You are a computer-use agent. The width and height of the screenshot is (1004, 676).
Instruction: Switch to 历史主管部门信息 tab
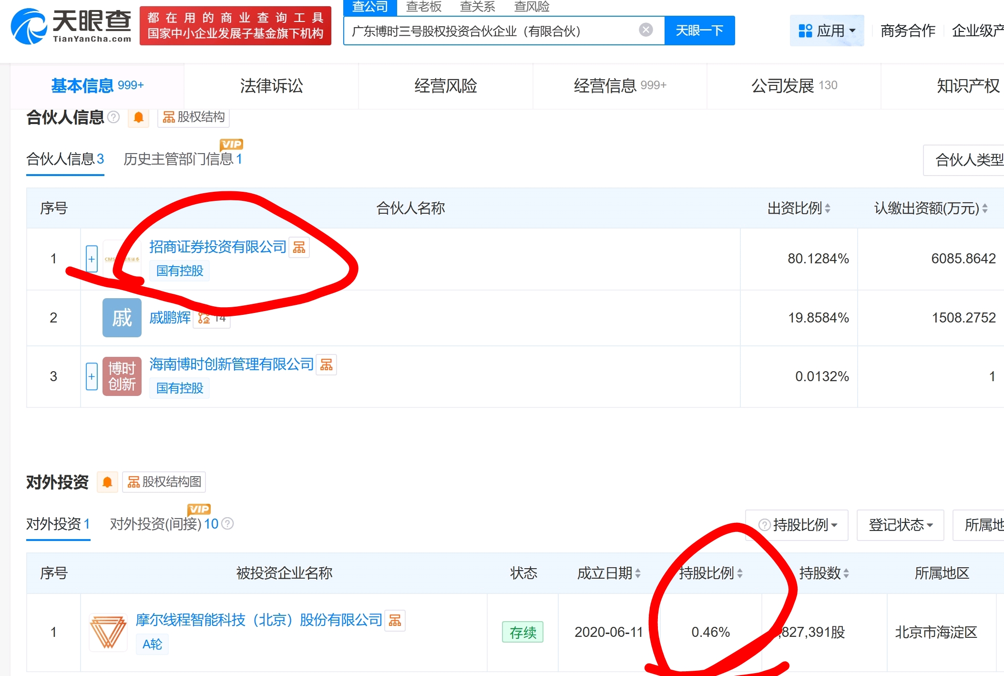tap(183, 159)
